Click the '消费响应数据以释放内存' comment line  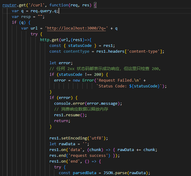tap(81, 109)
